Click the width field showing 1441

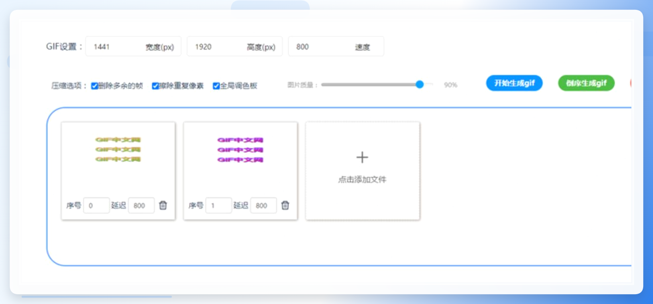coord(134,47)
